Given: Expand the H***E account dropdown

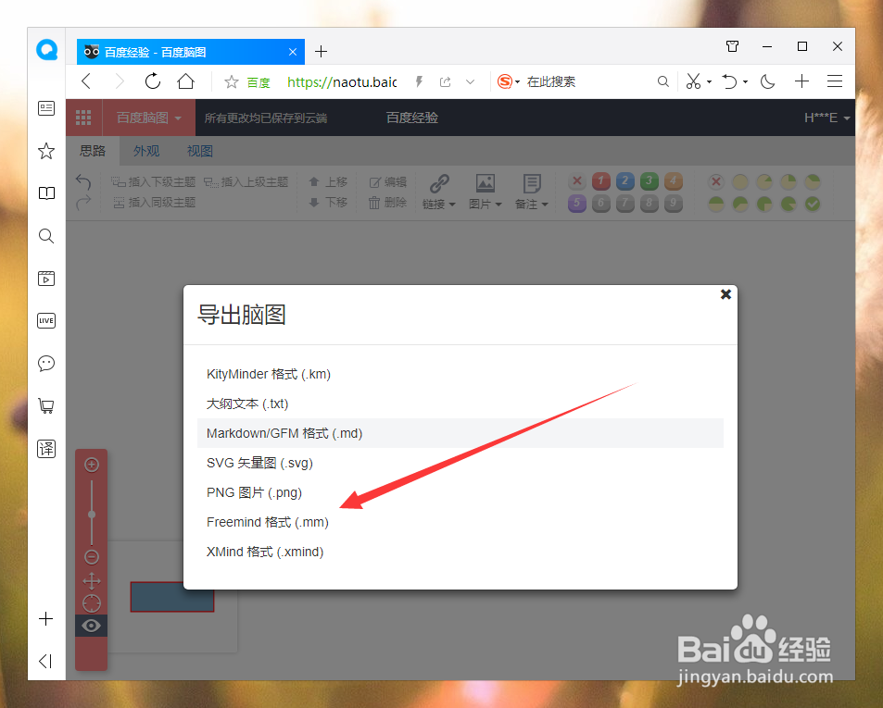Looking at the screenshot, I should coord(826,118).
